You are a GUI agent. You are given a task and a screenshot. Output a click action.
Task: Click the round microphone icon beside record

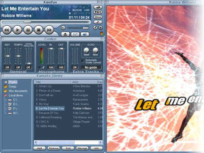[95, 28]
